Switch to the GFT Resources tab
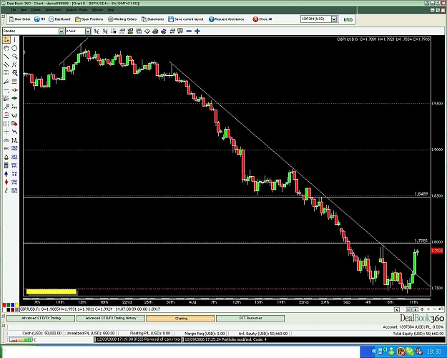 pyautogui.click(x=250, y=318)
